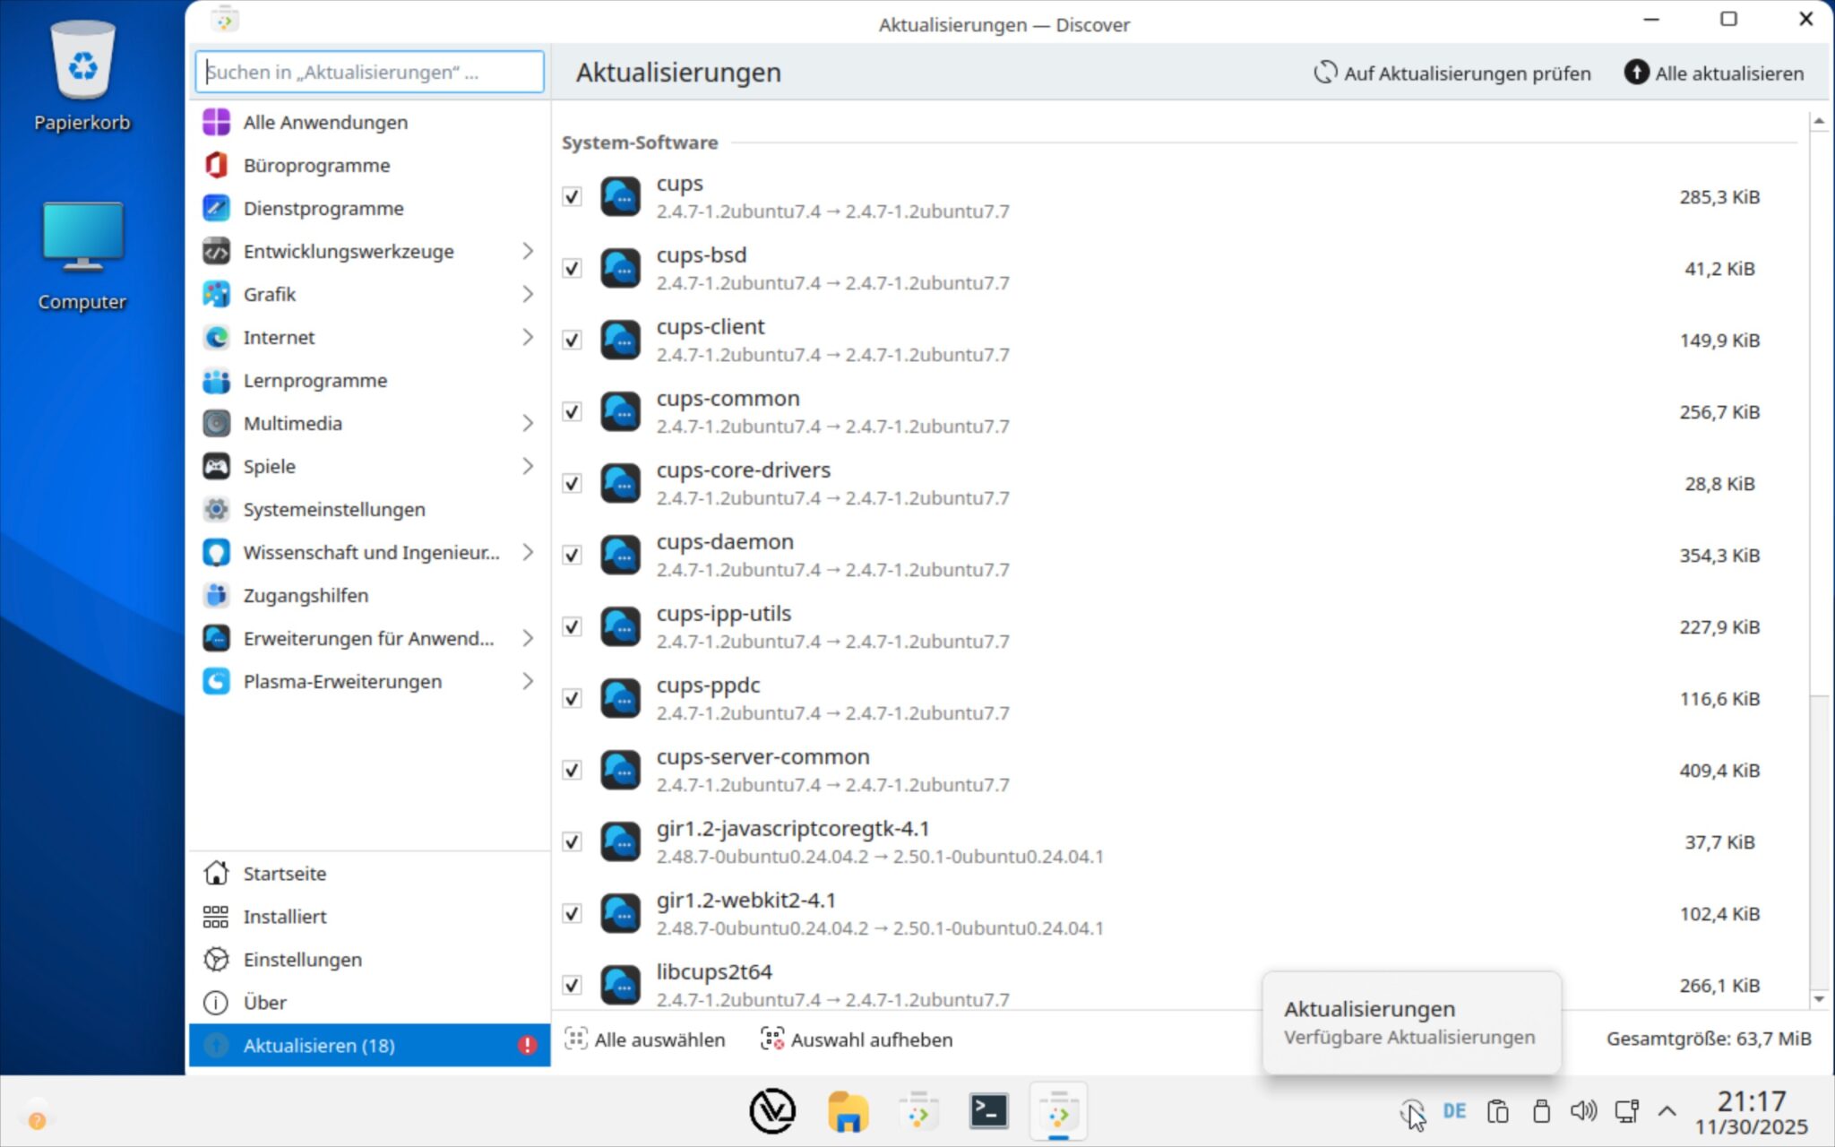Toggle the cups-daemon update checkbox
Screen dimensions: 1835x1147
pos(572,555)
